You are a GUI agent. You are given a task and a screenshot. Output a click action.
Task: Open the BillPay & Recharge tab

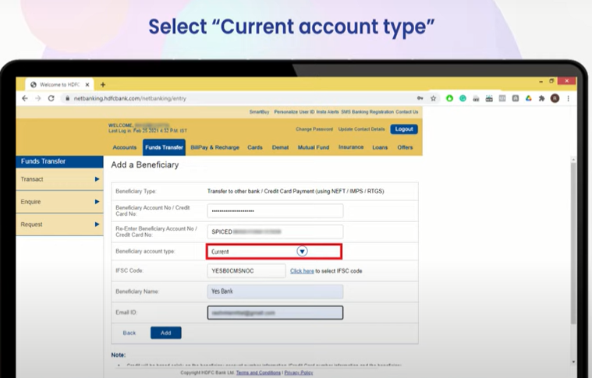(214, 147)
